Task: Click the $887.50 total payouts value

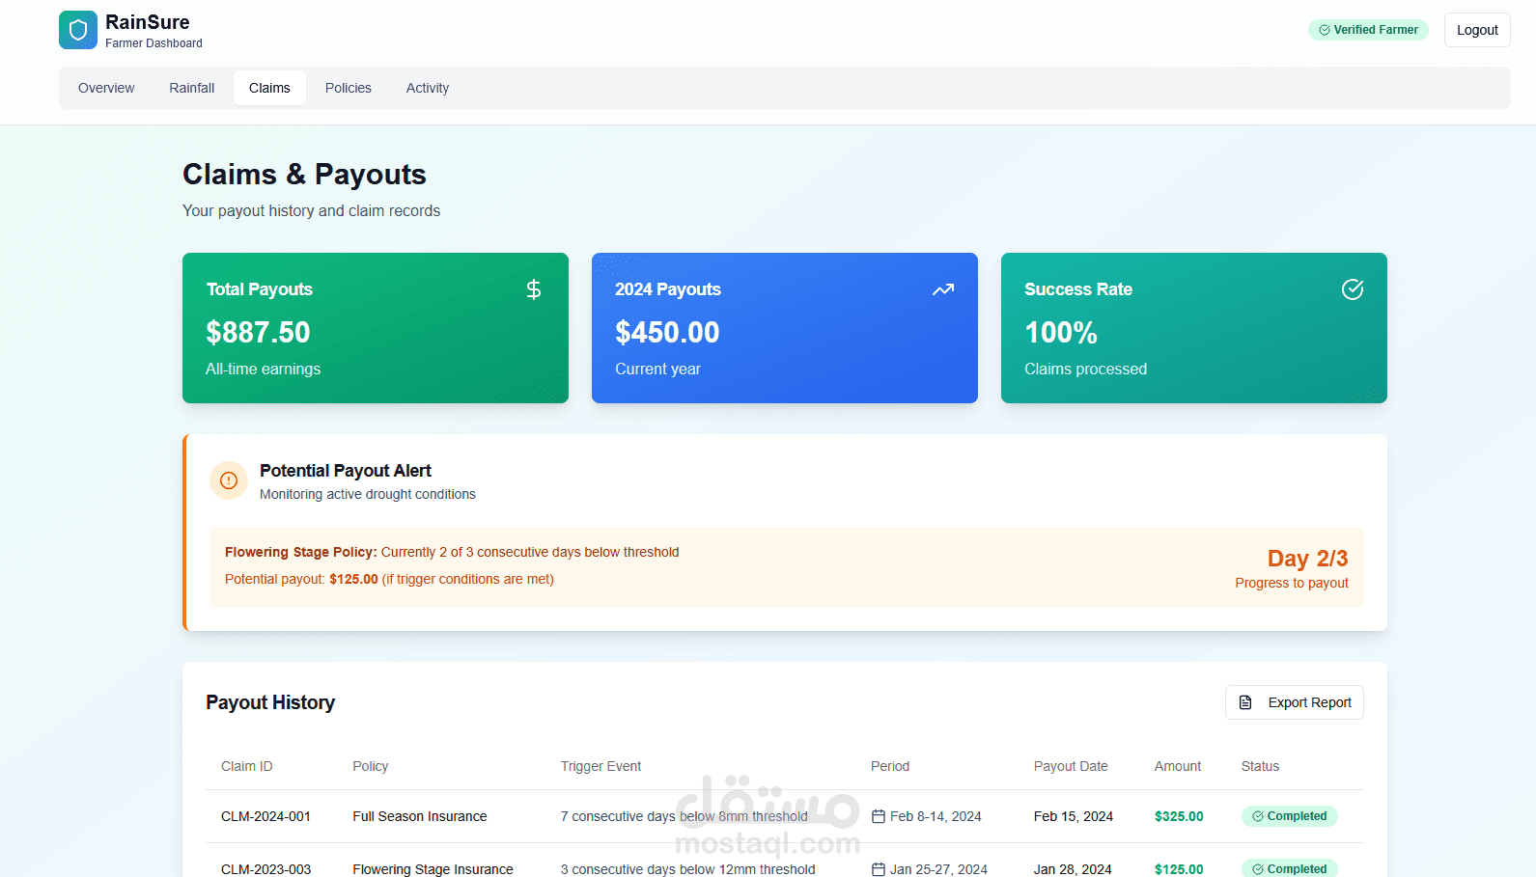Action: 258,332
